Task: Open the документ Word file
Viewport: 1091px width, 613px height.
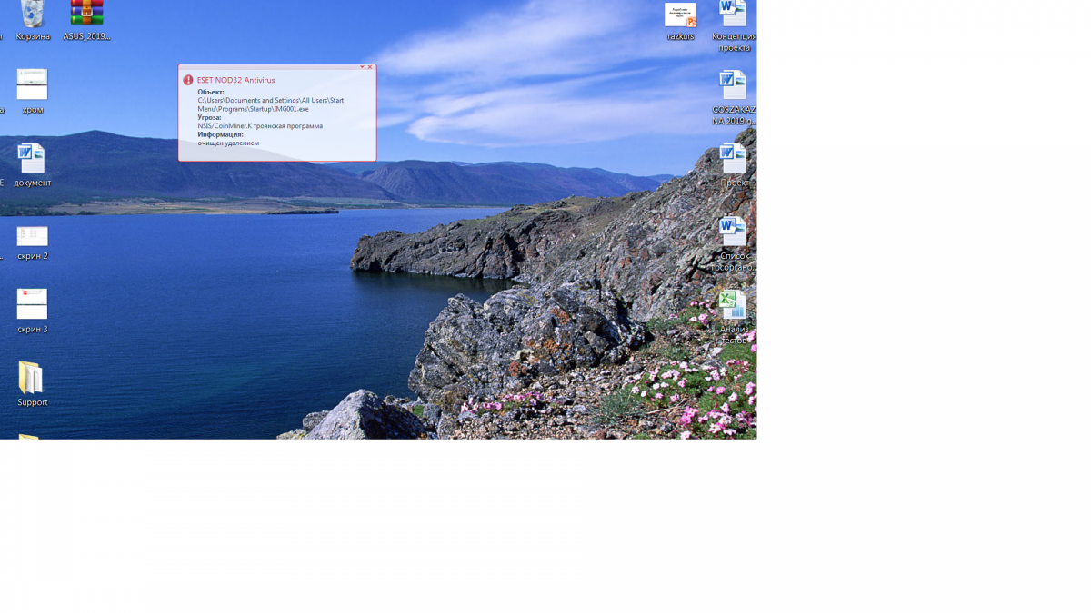Action: coord(32,159)
